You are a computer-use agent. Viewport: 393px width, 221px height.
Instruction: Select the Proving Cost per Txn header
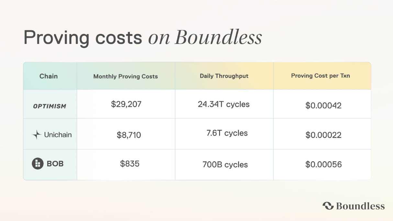(x=320, y=76)
